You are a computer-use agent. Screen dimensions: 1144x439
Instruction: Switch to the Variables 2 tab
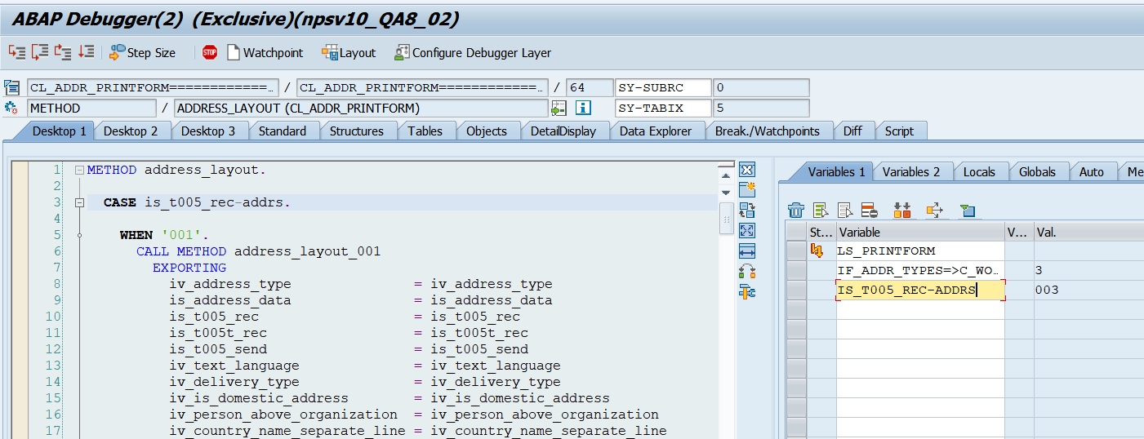(910, 171)
